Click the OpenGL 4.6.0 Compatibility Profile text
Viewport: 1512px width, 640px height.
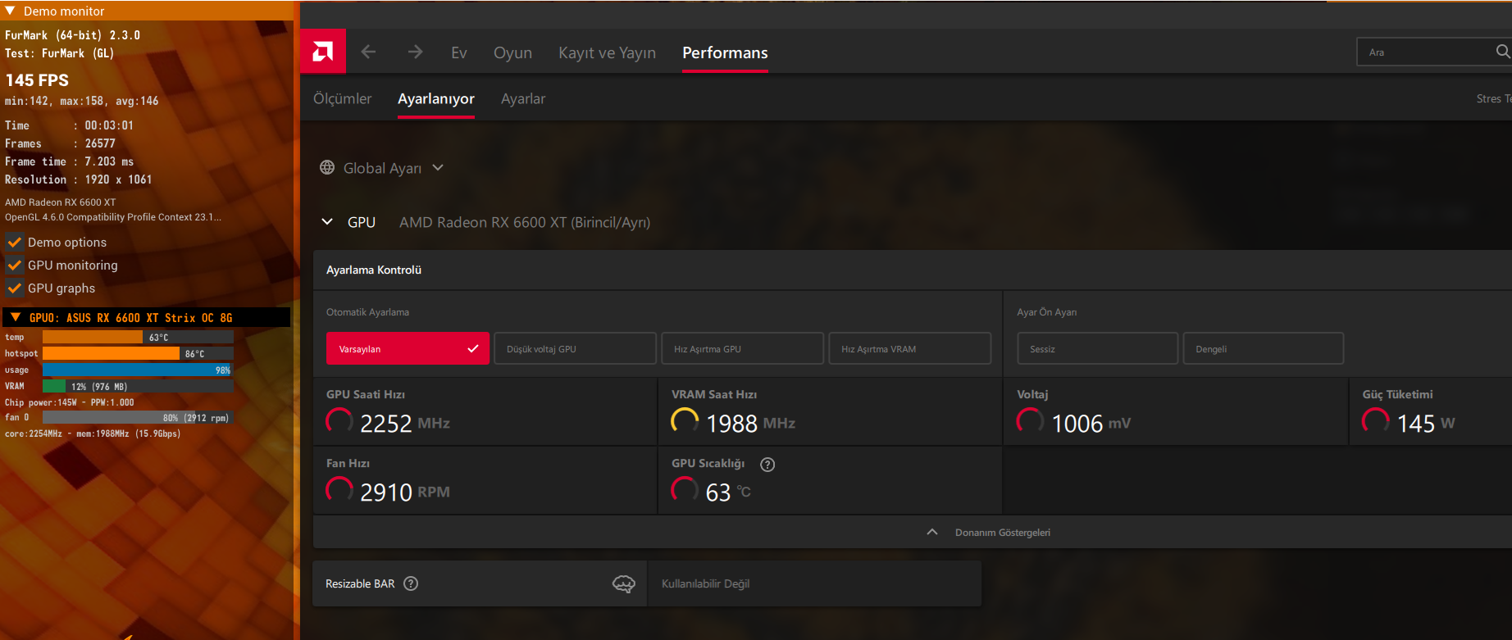point(113,217)
